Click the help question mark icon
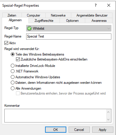The image size is (116, 135). (x=96, y=5)
